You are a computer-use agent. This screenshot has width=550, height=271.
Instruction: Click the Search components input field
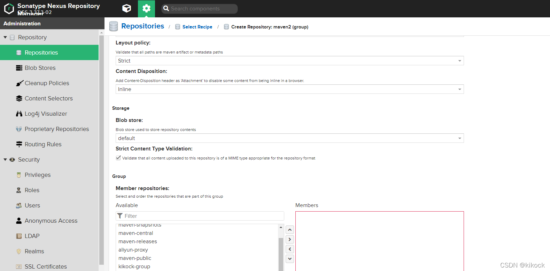click(200, 9)
